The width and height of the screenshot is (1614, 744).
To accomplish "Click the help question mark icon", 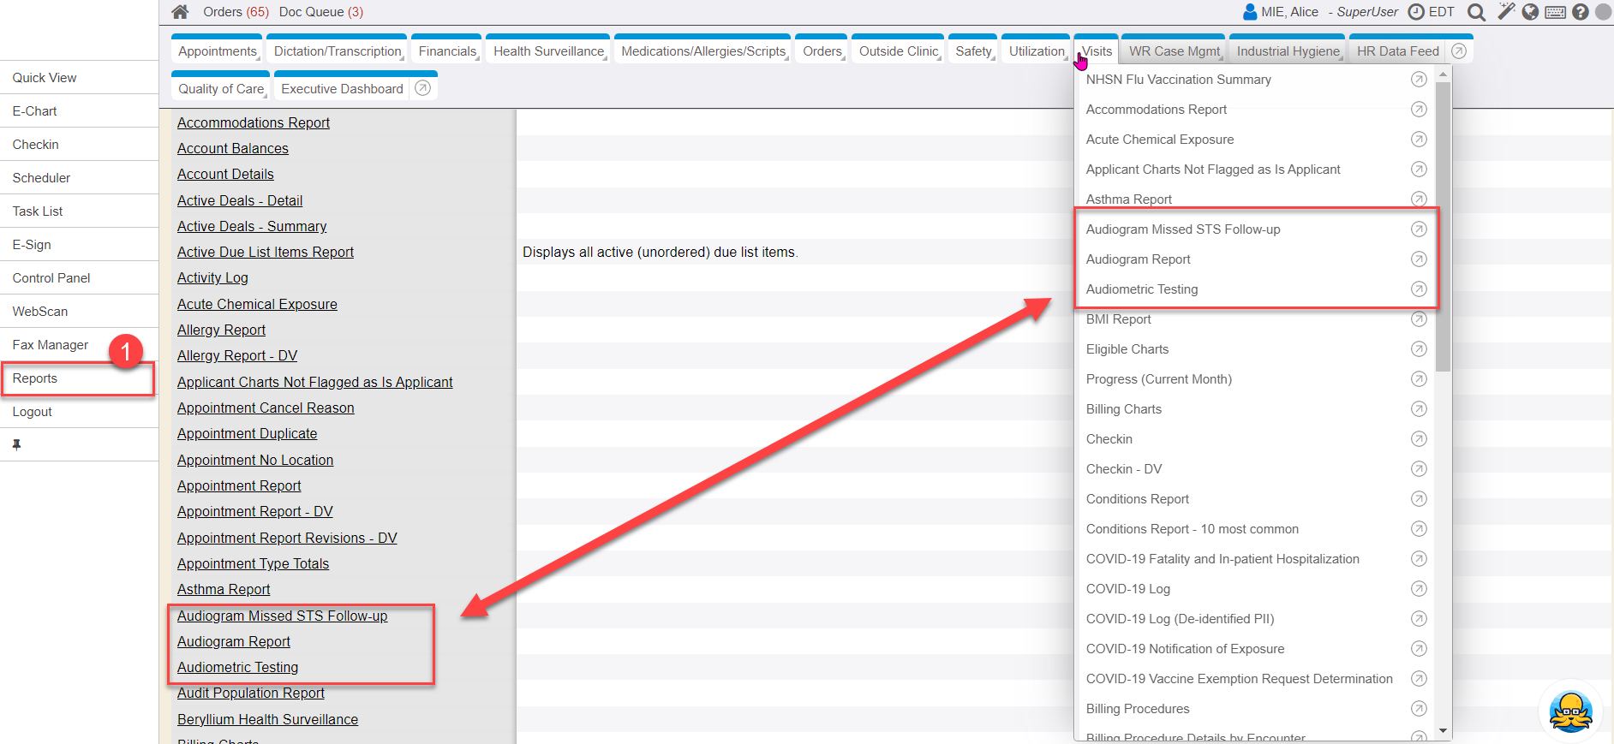I will tap(1581, 12).
